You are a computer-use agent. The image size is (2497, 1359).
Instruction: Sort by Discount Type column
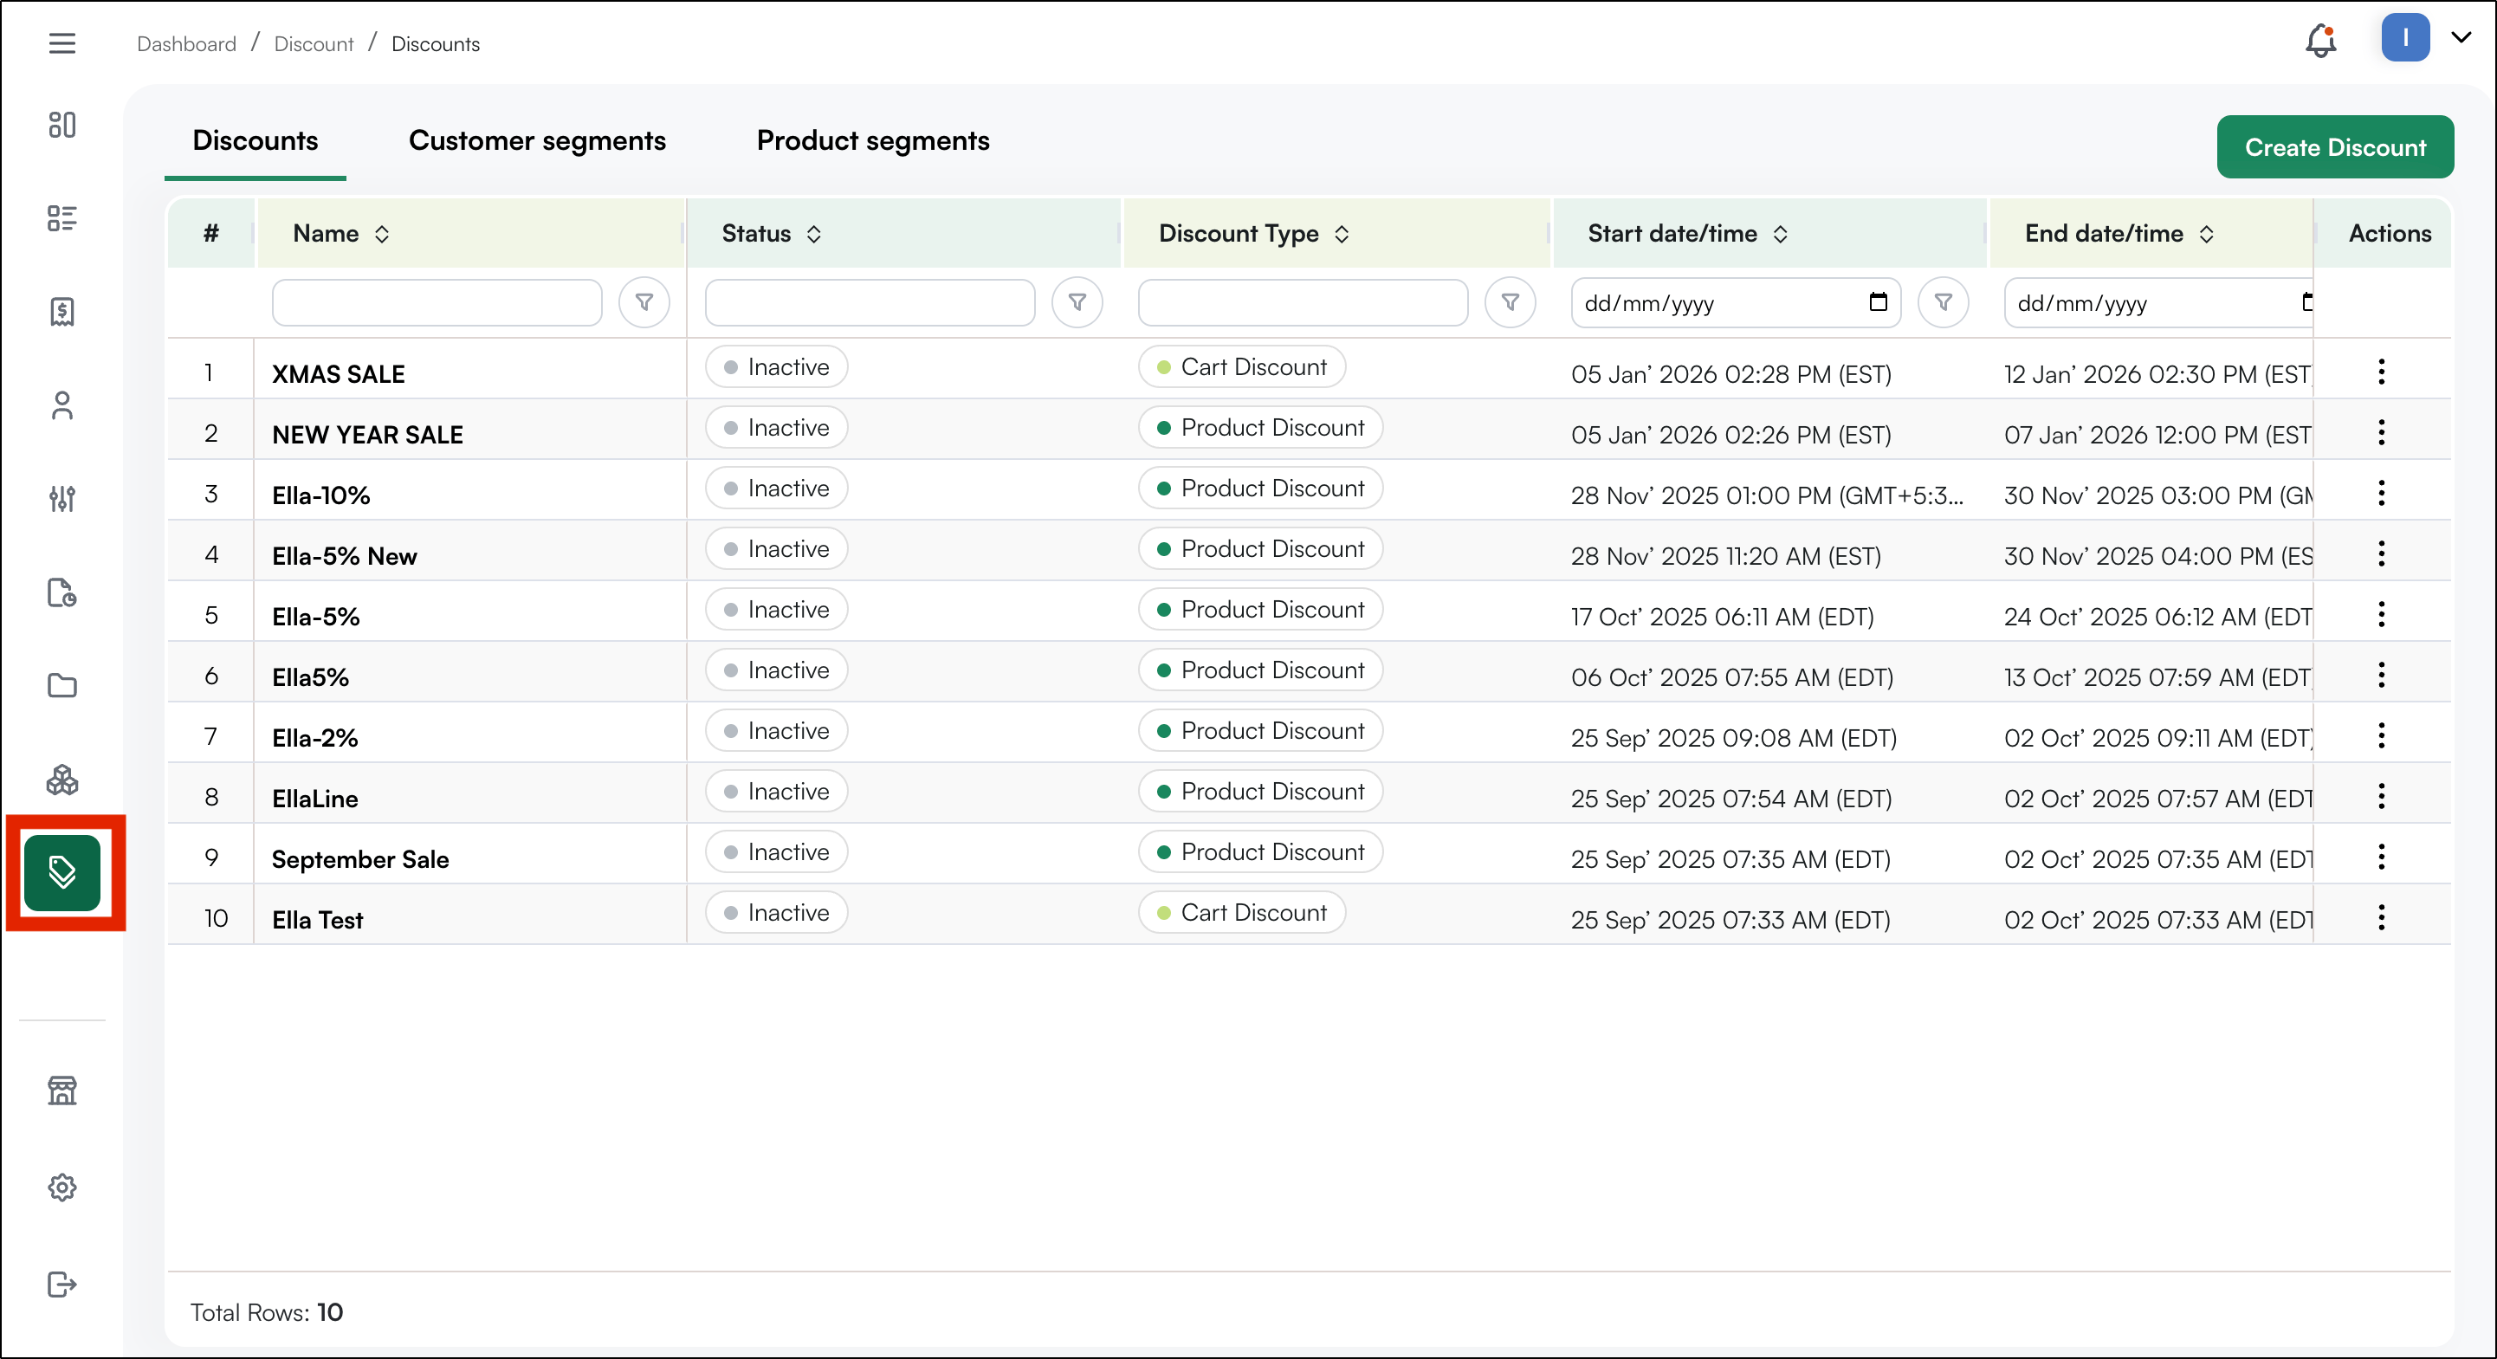click(x=1342, y=235)
